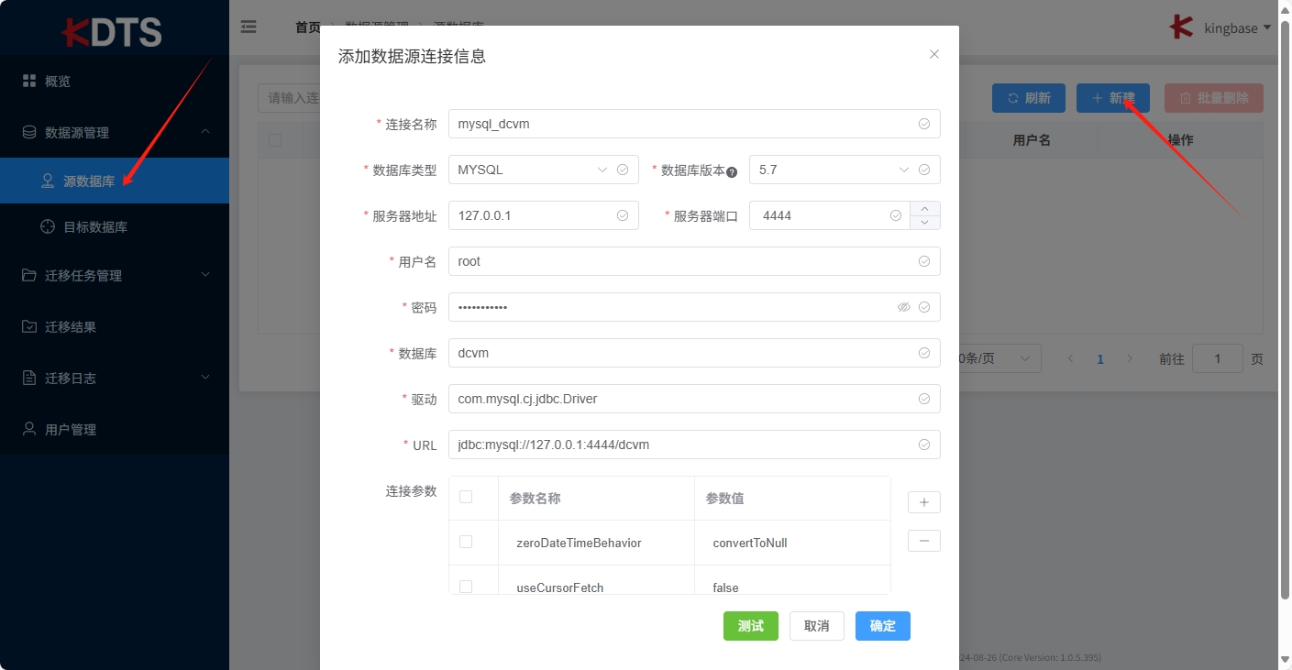Go to previous page arrow
1292x670 pixels.
coord(1070,358)
